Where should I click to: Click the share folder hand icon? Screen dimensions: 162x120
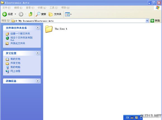[7, 43]
